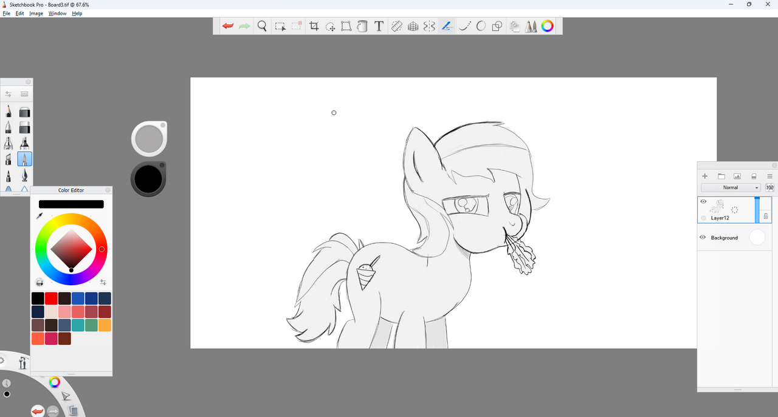This screenshot has width=778, height=417.
Task: Click the layer opacity value 100
Action: (x=769, y=188)
